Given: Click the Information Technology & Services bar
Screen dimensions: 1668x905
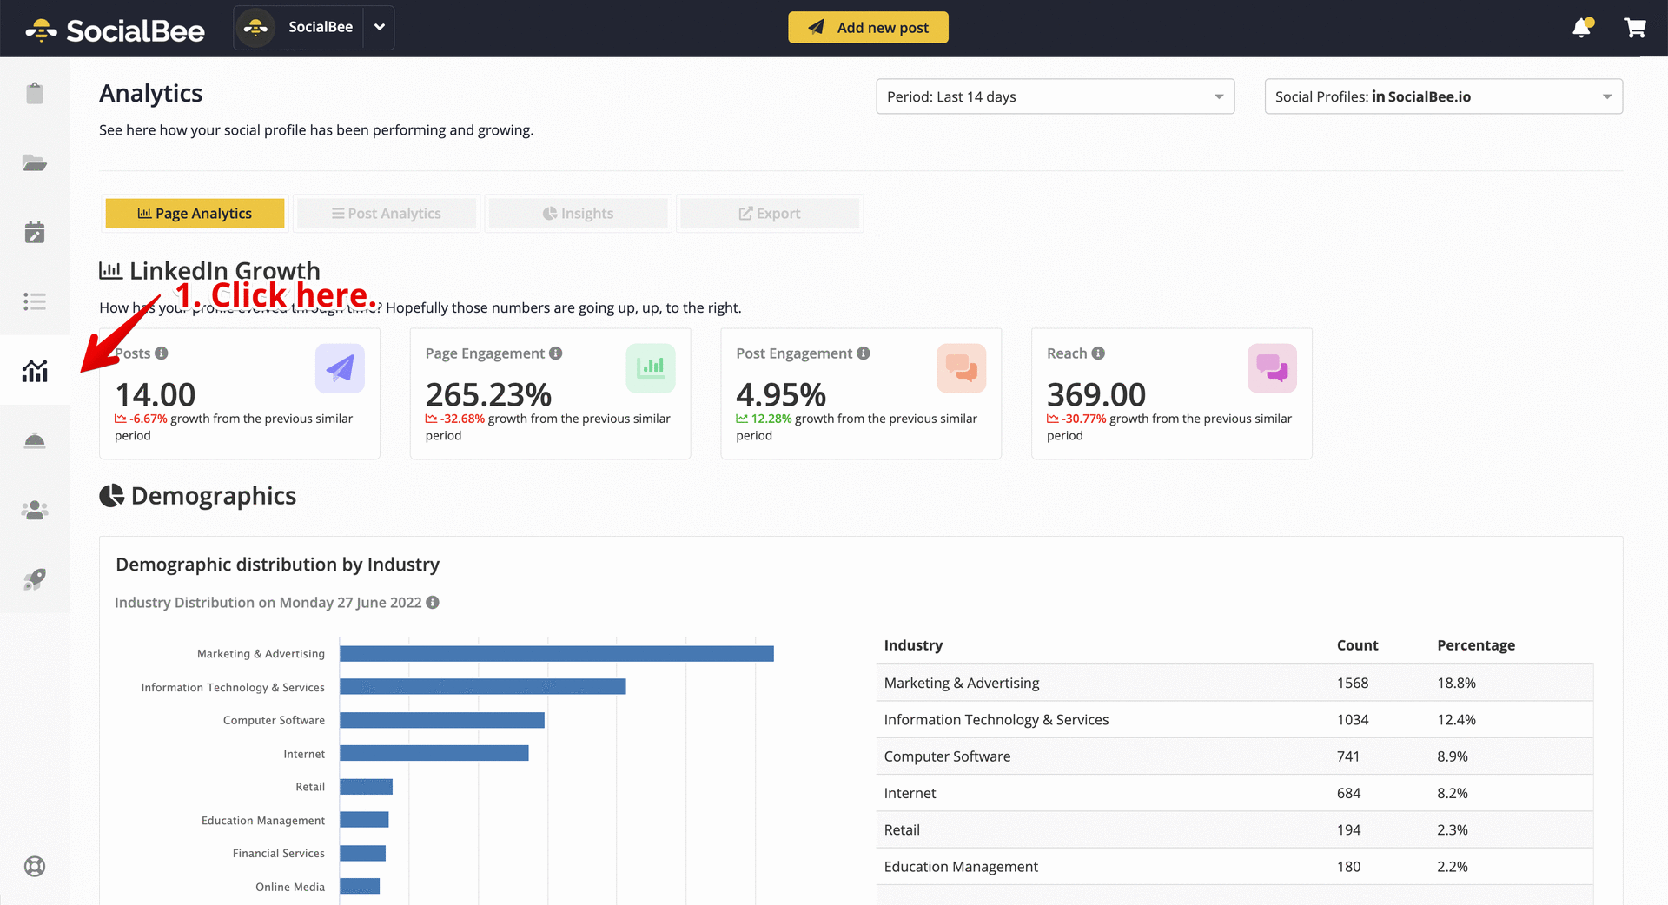Looking at the screenshot, I should point(483,687).
